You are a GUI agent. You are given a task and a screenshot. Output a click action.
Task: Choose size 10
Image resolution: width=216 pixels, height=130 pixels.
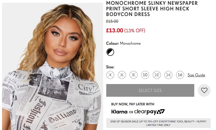[x=145, y=75]
